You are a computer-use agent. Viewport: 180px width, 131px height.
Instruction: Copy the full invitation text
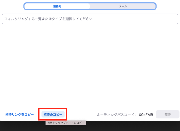53,115
